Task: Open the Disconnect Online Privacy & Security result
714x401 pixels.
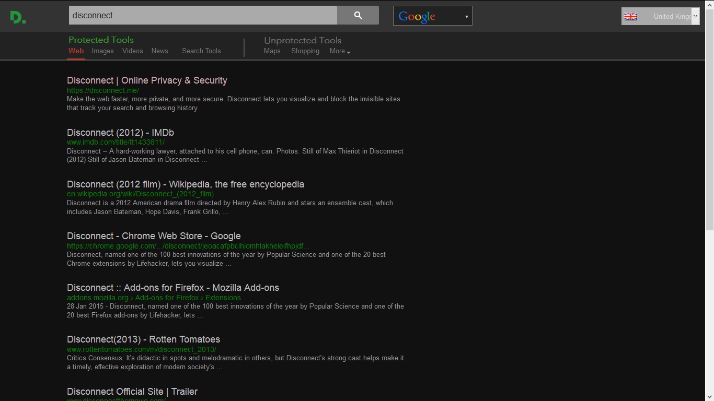Action: point(147,80)
